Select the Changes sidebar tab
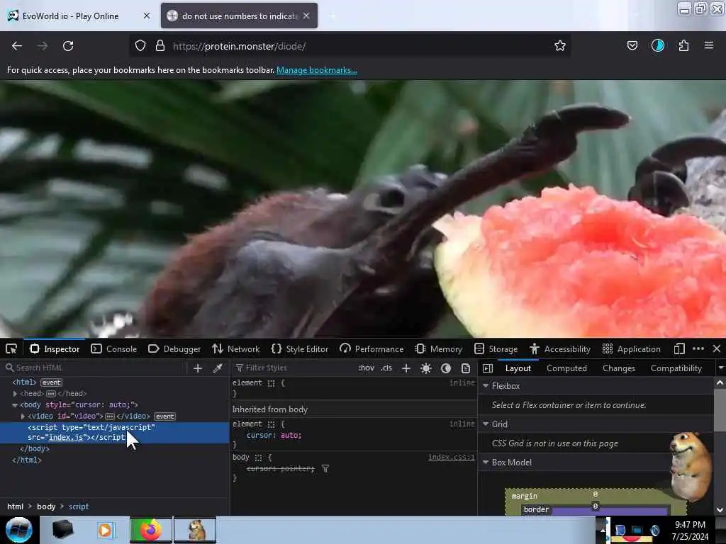726x544 pixels. (x=618, y=368)
